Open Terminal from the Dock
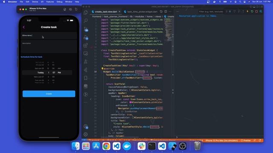This screenshot has height=153, width=273. tap(152, 146)
